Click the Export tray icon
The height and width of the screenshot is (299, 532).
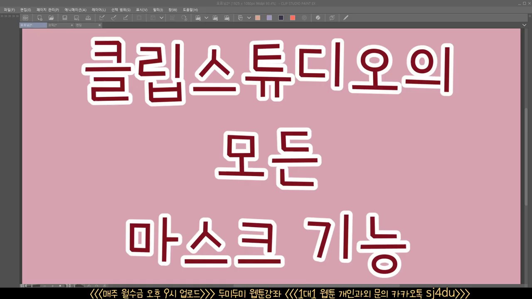pyautogui.click(x=88, y=18)
